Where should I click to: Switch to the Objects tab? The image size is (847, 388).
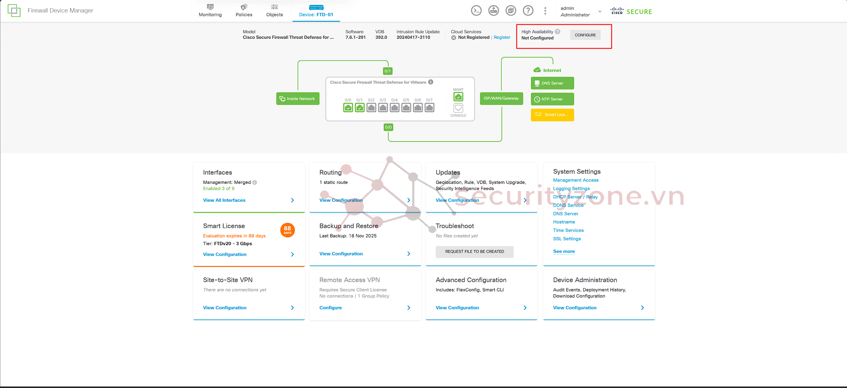coord(274,11)
